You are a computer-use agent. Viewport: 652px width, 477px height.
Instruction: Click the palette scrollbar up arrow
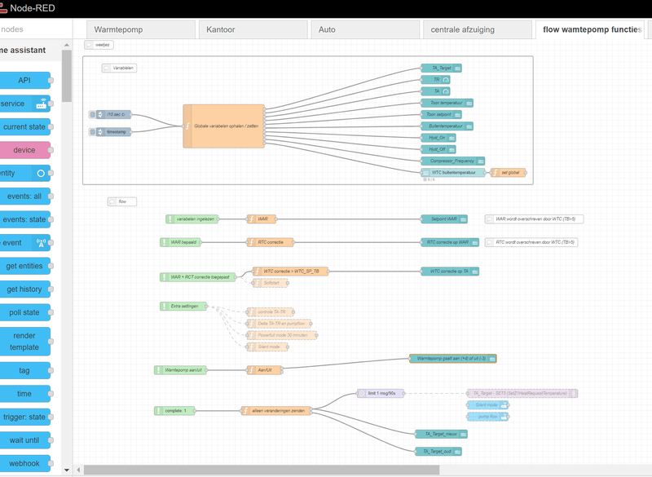pos(67,45)
